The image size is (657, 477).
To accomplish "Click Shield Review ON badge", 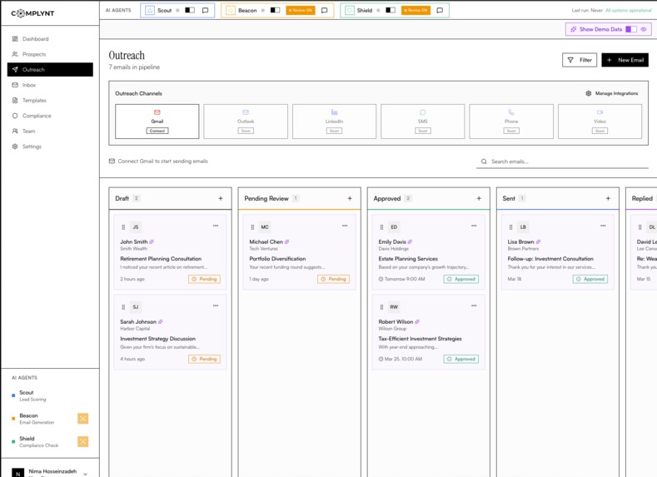I will (x=416, y=11).
